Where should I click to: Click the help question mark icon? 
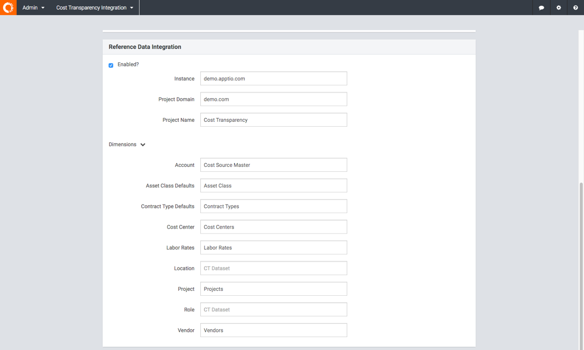575,8
